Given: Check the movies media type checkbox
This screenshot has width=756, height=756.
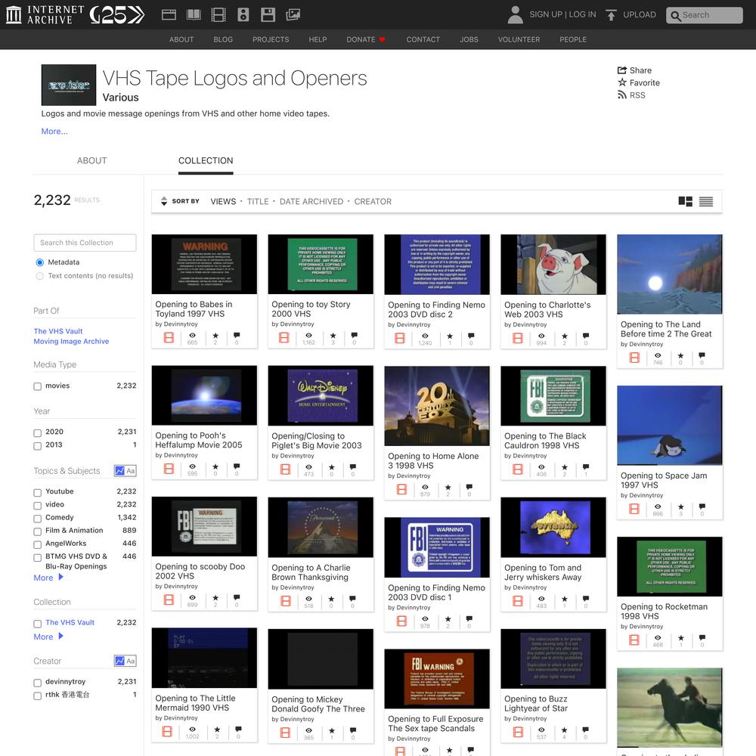Looking at the screenshot, I should point(38,386).
